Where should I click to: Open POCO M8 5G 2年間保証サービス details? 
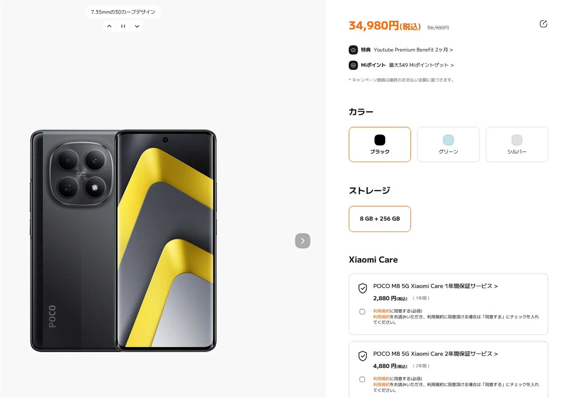point(435,354)
